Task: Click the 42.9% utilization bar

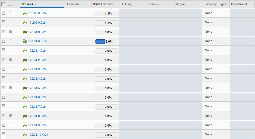Action: [x=107, y=41]
